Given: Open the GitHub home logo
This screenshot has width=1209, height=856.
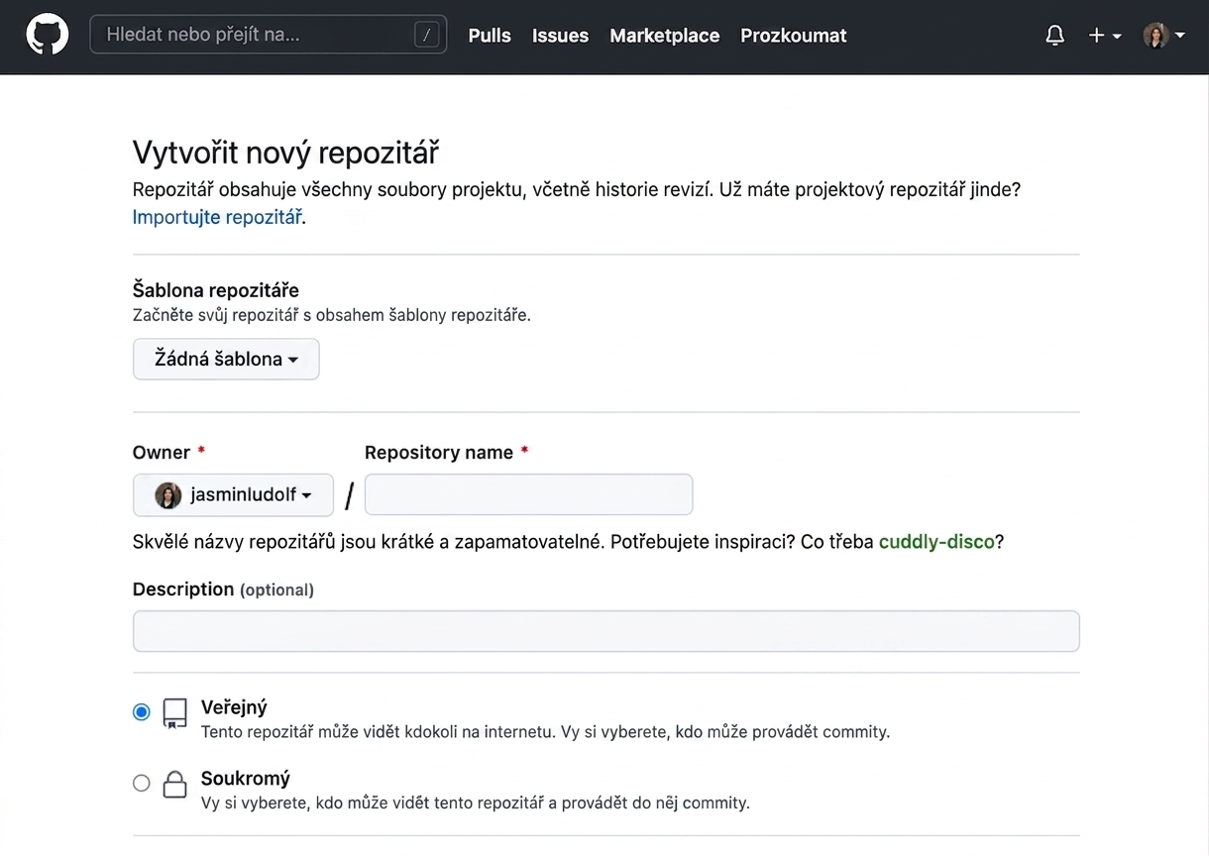Looking at the screenshot, I should point(47,36).
